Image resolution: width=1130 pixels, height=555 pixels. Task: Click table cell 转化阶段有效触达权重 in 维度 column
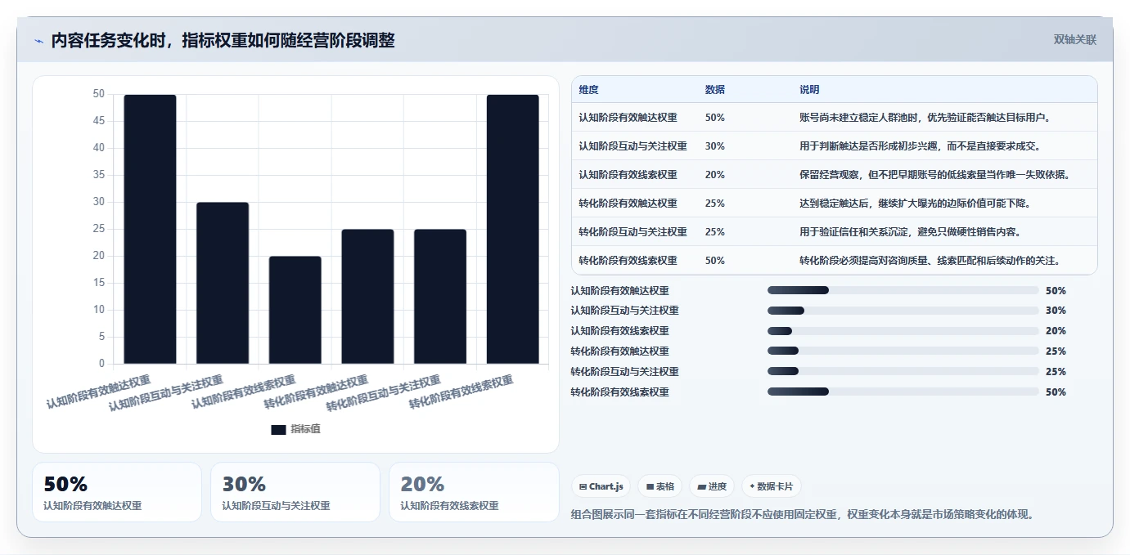[628, 204]
